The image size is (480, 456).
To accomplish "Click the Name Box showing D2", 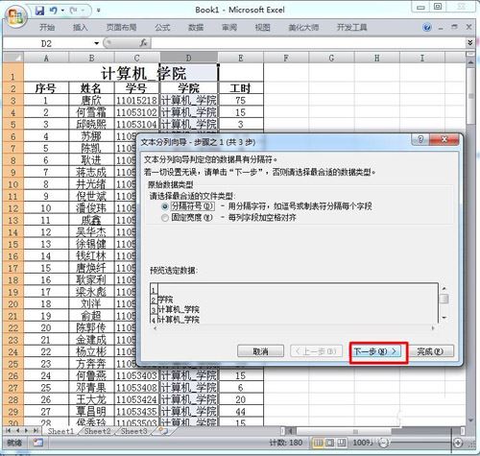I will 48,43.
